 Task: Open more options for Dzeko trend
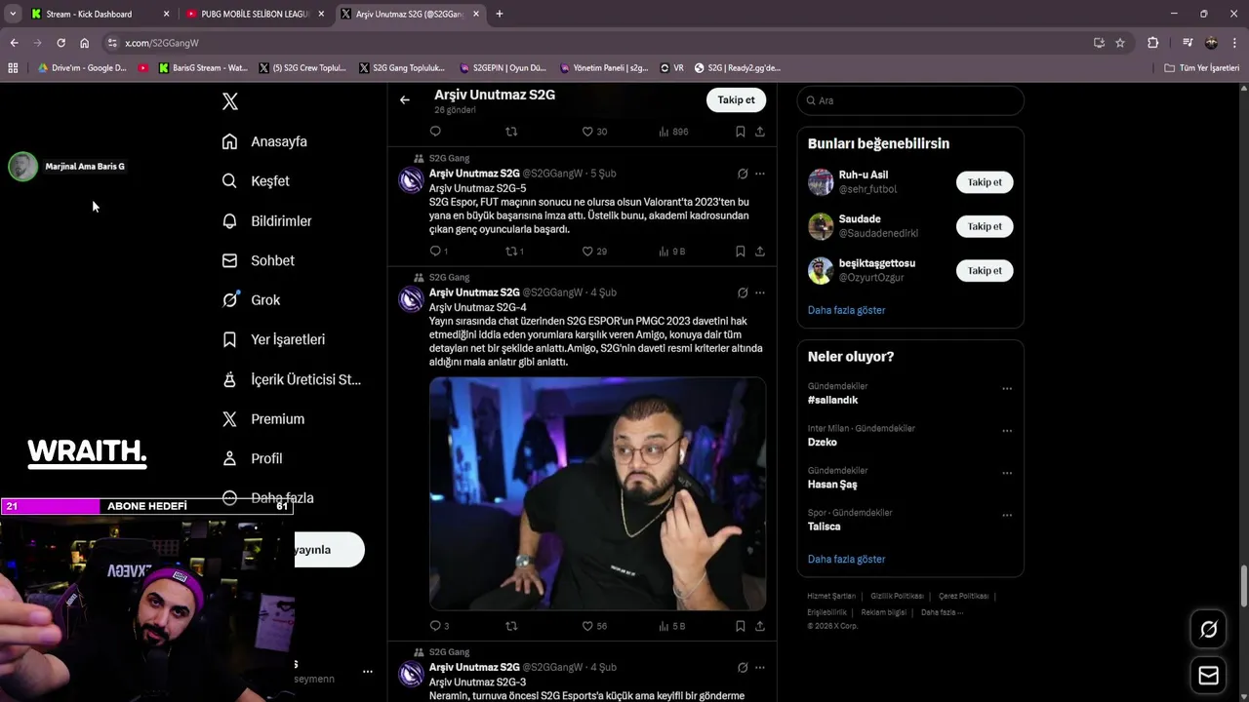(1007, 431)
